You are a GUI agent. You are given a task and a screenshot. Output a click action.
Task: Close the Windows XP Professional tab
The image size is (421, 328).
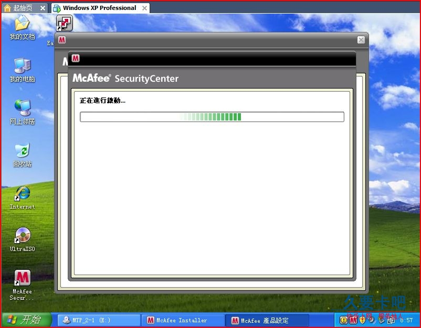(144, 8)
